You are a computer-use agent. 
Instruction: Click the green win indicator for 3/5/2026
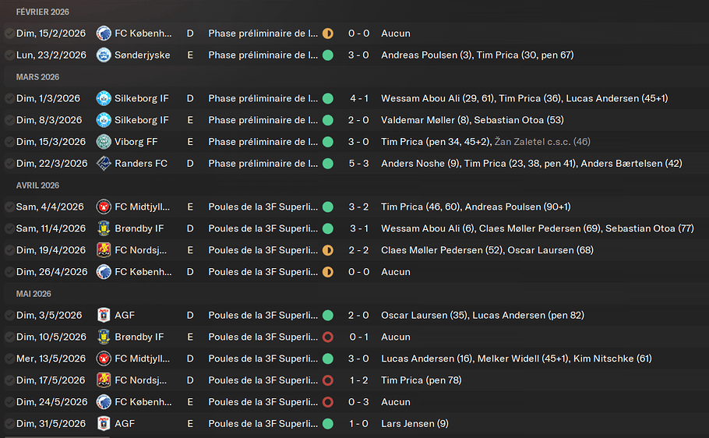[x=328, y=316]
